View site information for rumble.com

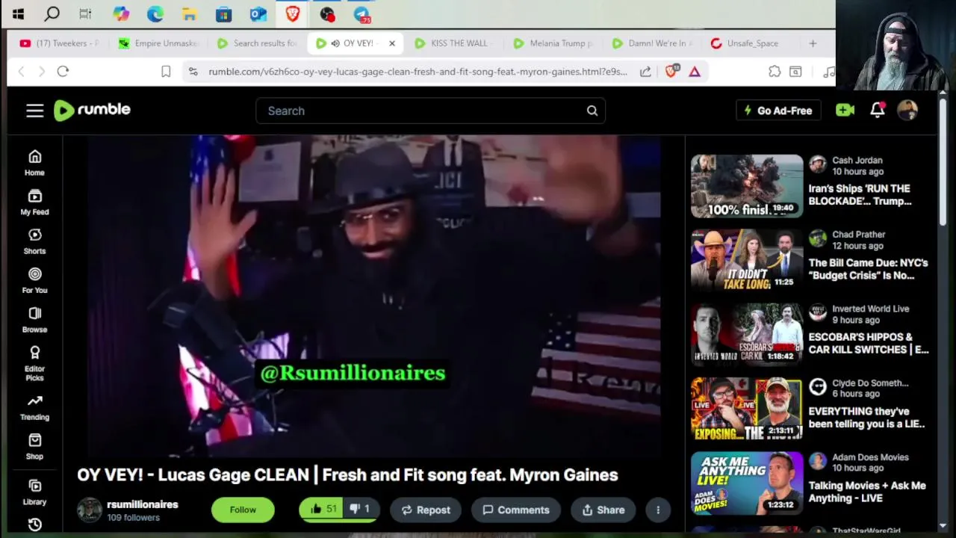coord(193,71)
